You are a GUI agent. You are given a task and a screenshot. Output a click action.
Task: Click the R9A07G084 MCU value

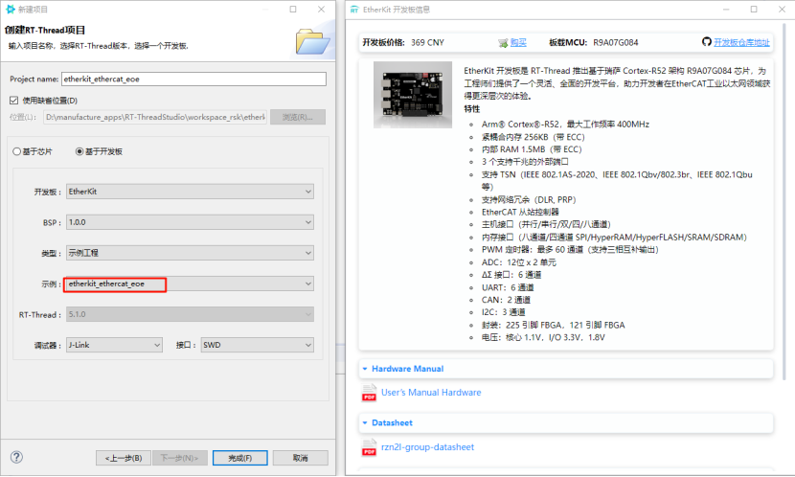coord(616,42)
